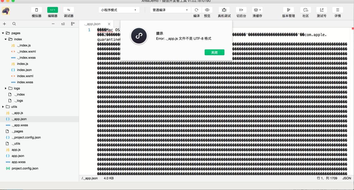
Task: Click the 切后台 background switch icon
Action: (x=241, y=10)
